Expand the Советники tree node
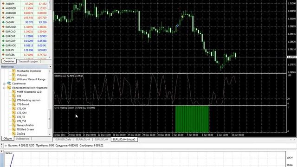 tap(4, 83)
